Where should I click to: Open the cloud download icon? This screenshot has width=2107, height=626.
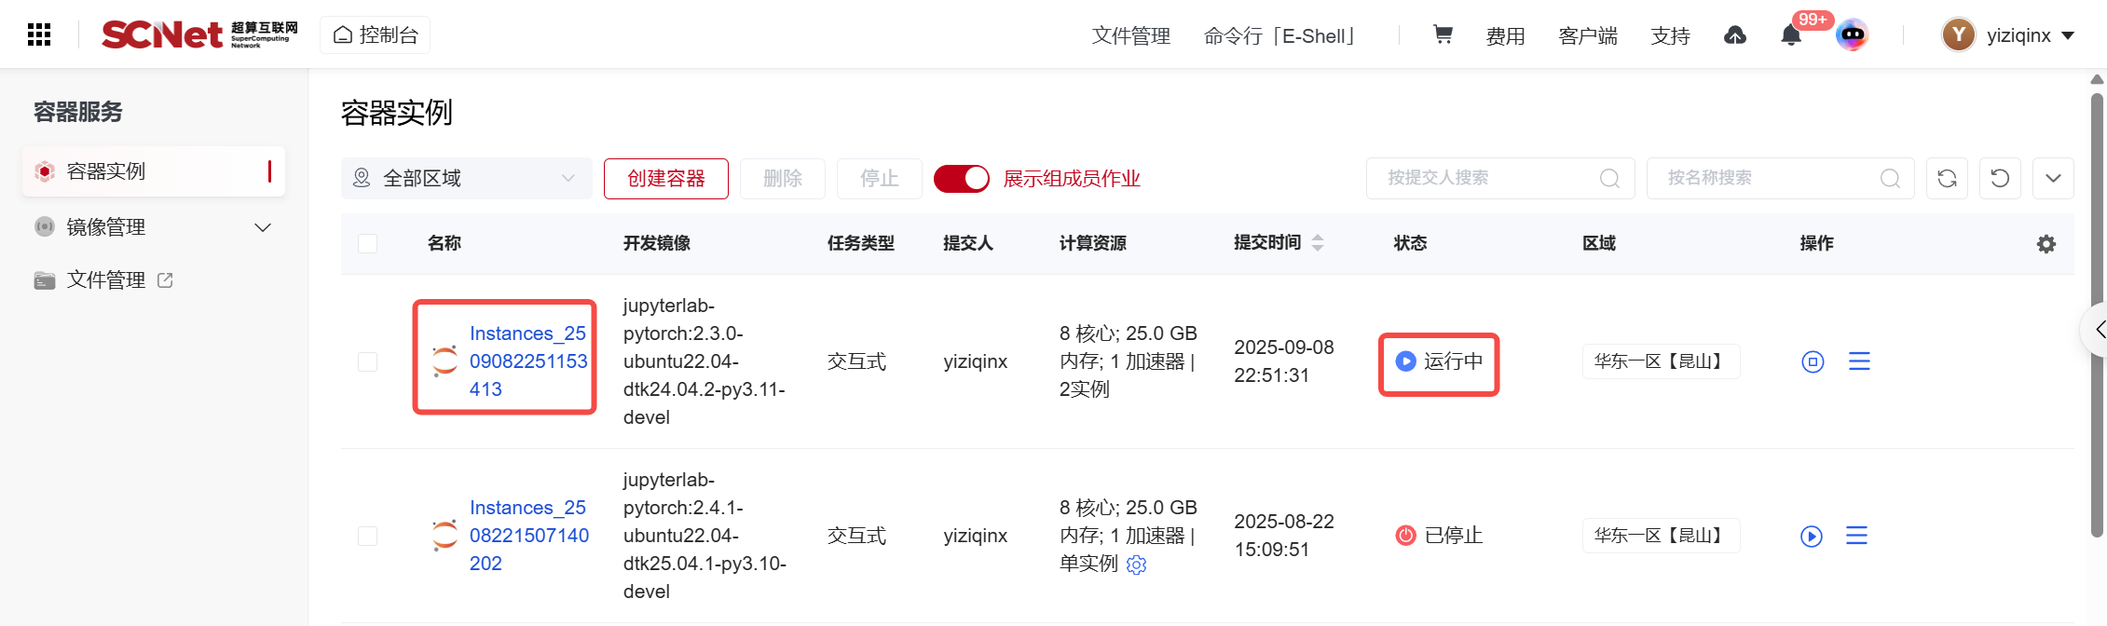pyautogui.click(x=1734, y=35)
